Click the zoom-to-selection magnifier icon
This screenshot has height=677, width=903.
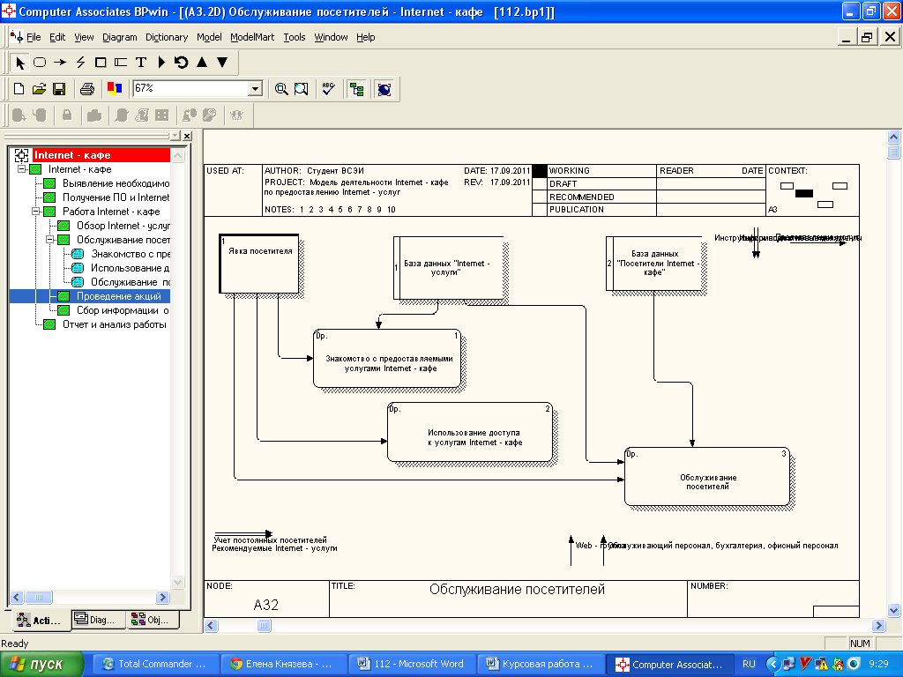pos(302,89)
